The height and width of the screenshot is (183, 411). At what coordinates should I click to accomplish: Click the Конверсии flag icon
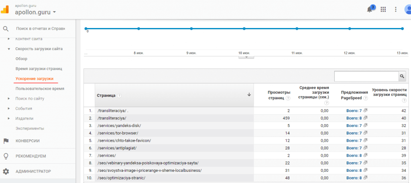(x=6, y=141)
